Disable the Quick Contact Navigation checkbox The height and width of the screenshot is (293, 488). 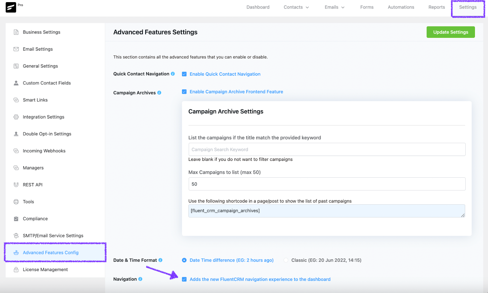click(184, 74)
